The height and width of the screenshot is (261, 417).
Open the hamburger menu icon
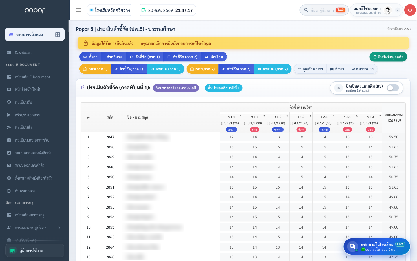tap(78, 10)
